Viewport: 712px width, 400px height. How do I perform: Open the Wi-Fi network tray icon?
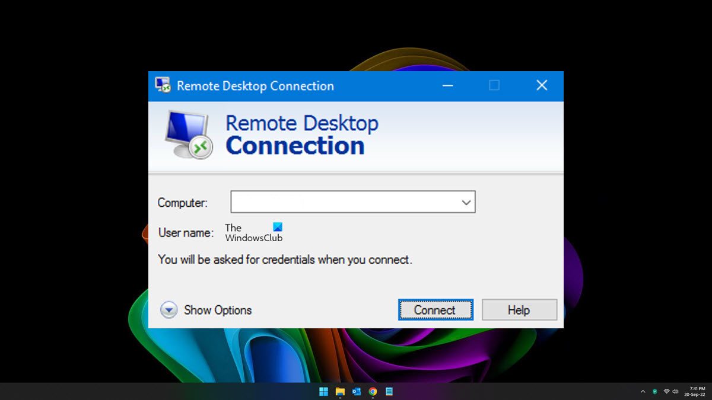(666, 391)
